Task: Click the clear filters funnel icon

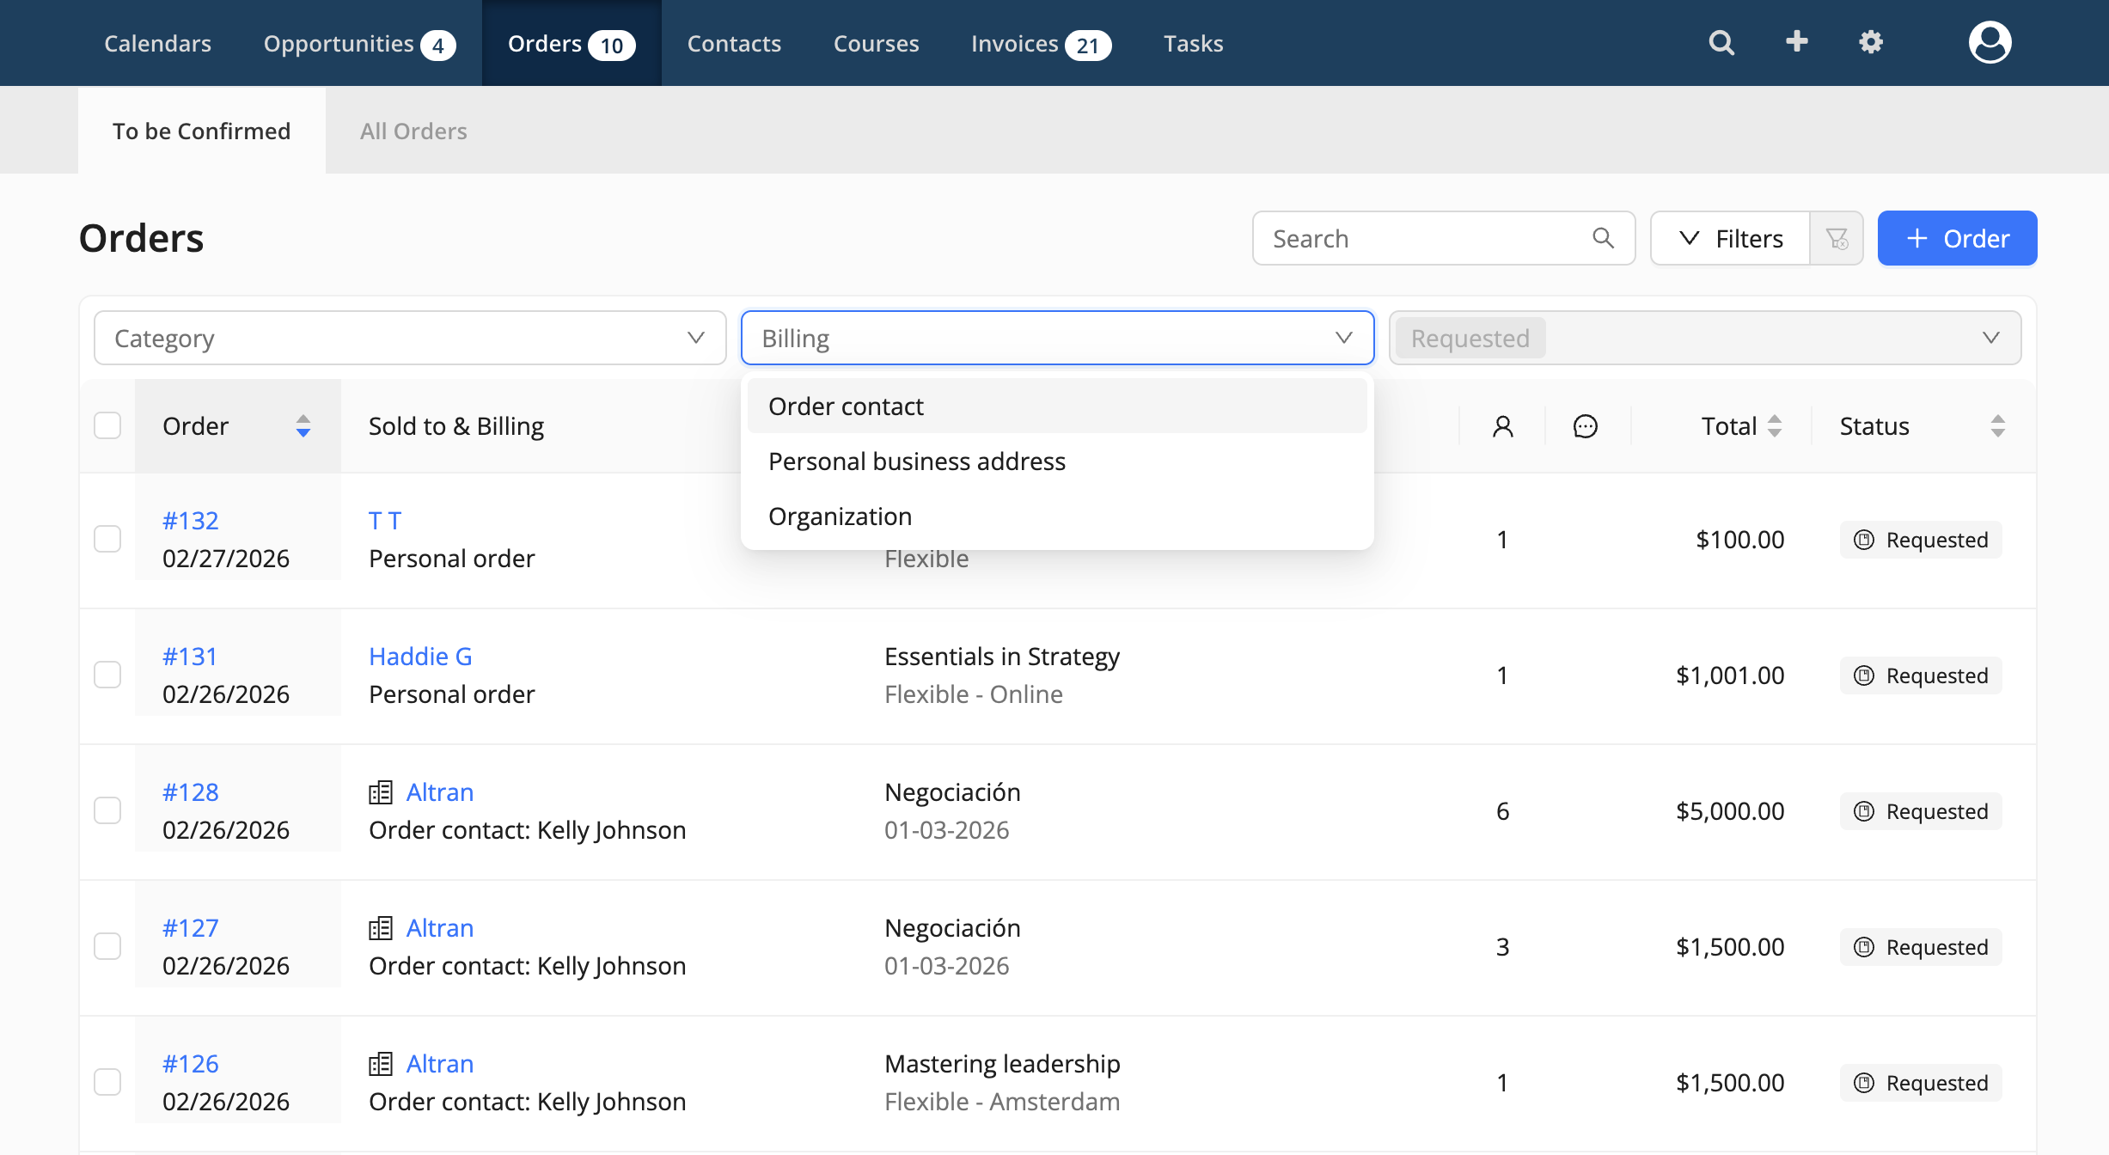Action: [1837, 238]
